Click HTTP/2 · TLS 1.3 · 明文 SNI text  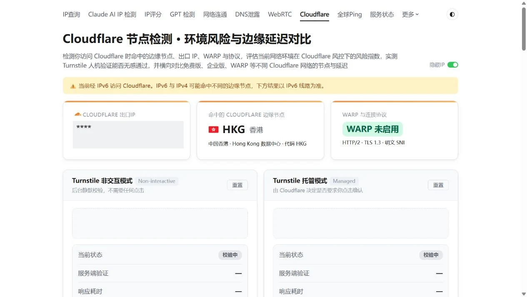click(x=373, y=143)
